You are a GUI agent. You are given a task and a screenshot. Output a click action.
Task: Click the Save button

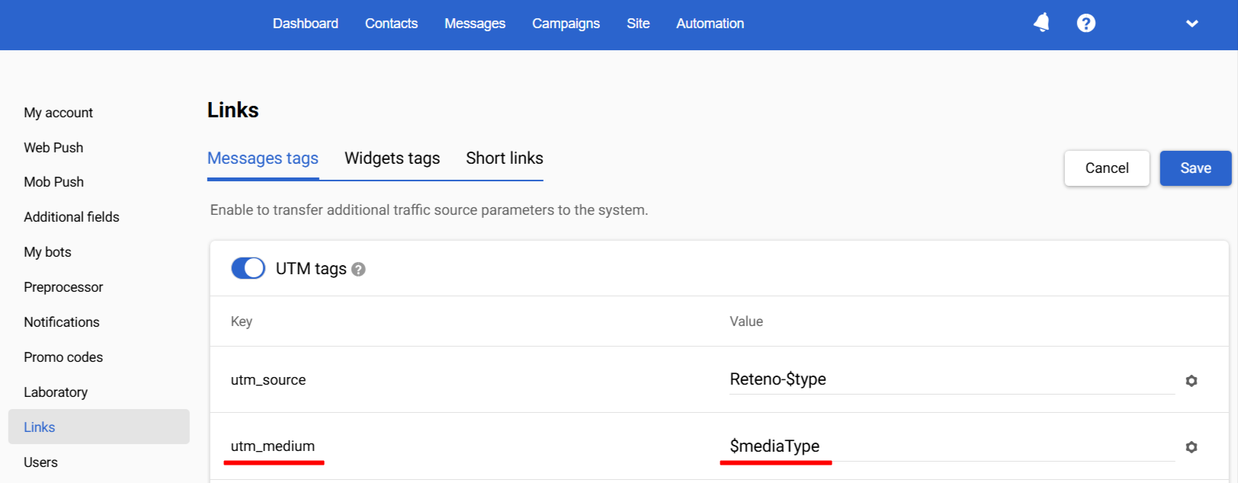1195,168
